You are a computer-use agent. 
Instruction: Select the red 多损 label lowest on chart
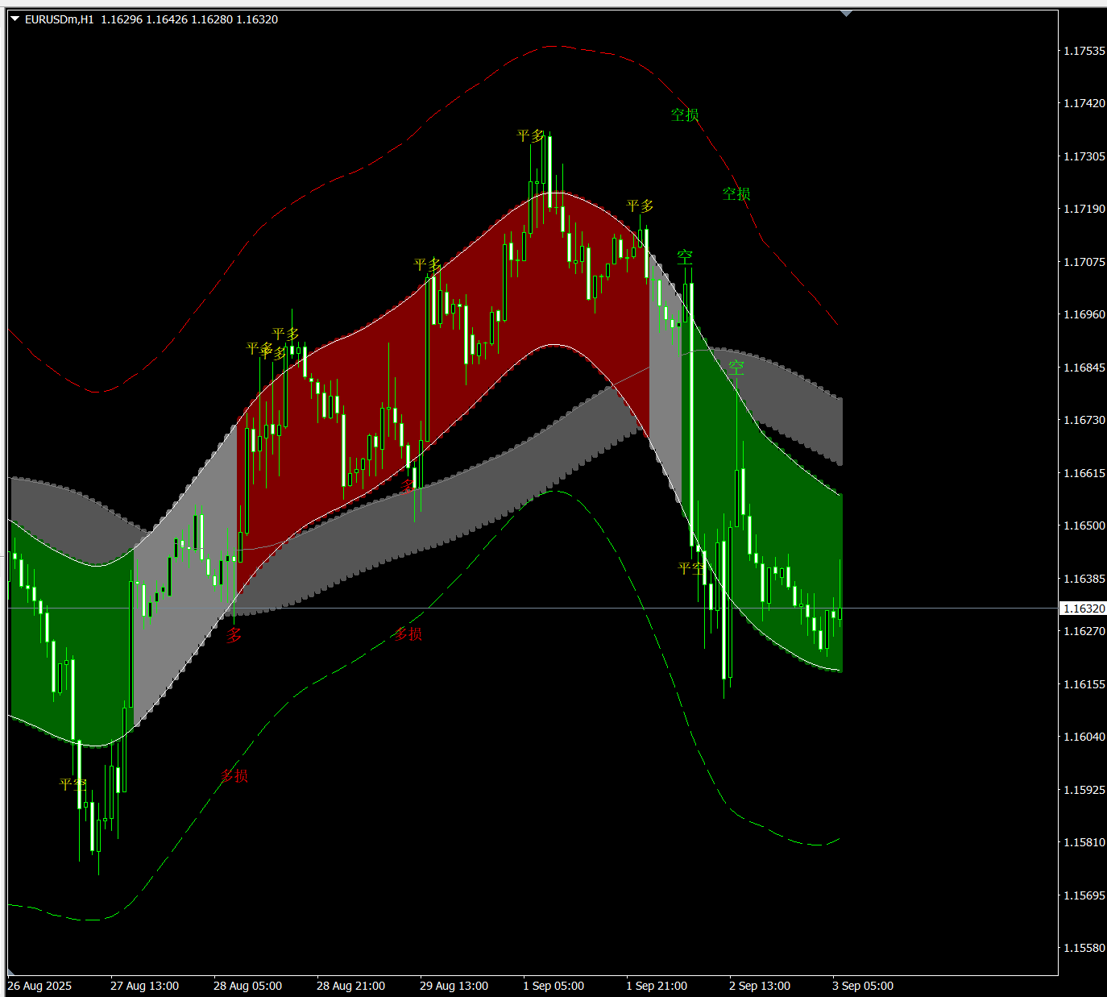click(x=234, y=775)
